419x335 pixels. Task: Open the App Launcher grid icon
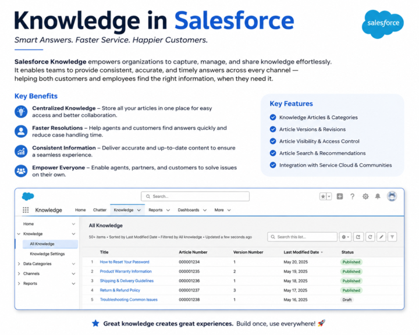click(x=26, y=210)
